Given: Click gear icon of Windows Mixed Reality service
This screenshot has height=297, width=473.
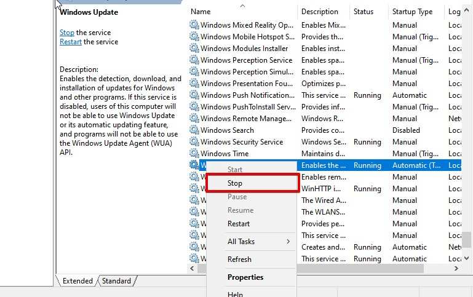Looking at the screenshot, I should tap(194, 25).
